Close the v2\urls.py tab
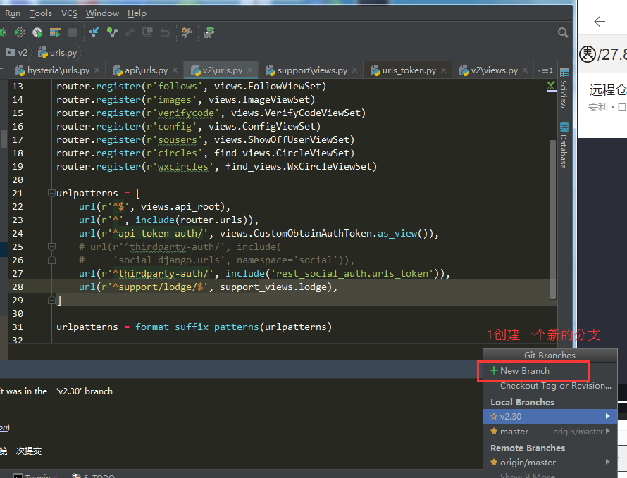Image resolution: width=627 pixels, height=478 pixels. pyautogui.click(x=250, y=70)
